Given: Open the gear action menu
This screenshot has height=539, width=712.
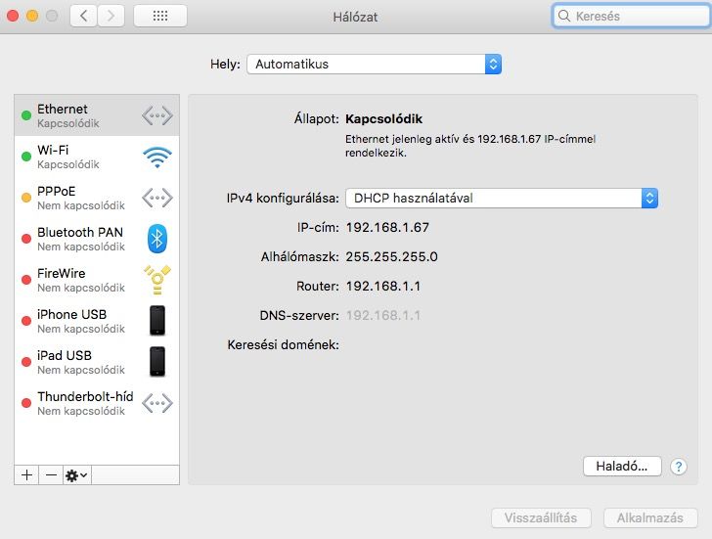Looking at the screenshot, I should [x=76, y=475].
